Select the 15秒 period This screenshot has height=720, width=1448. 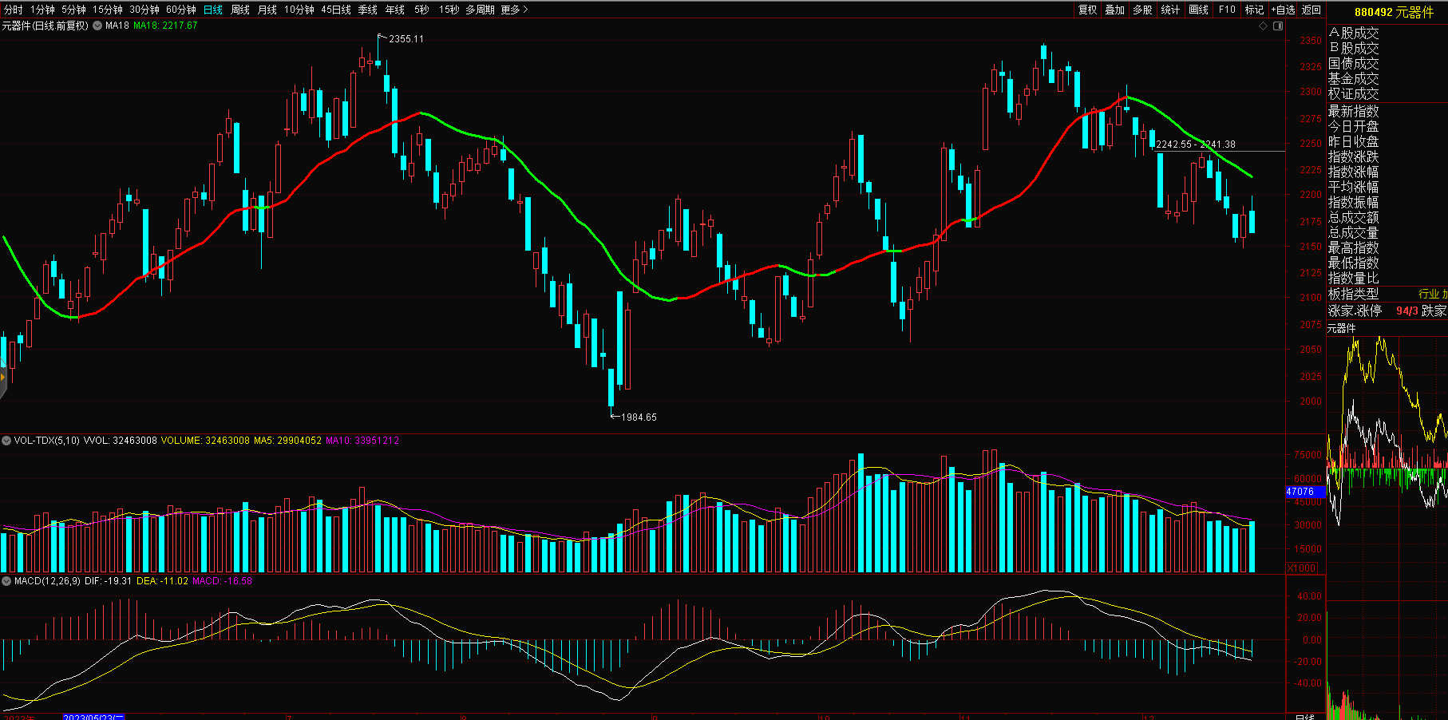[449, 10]
